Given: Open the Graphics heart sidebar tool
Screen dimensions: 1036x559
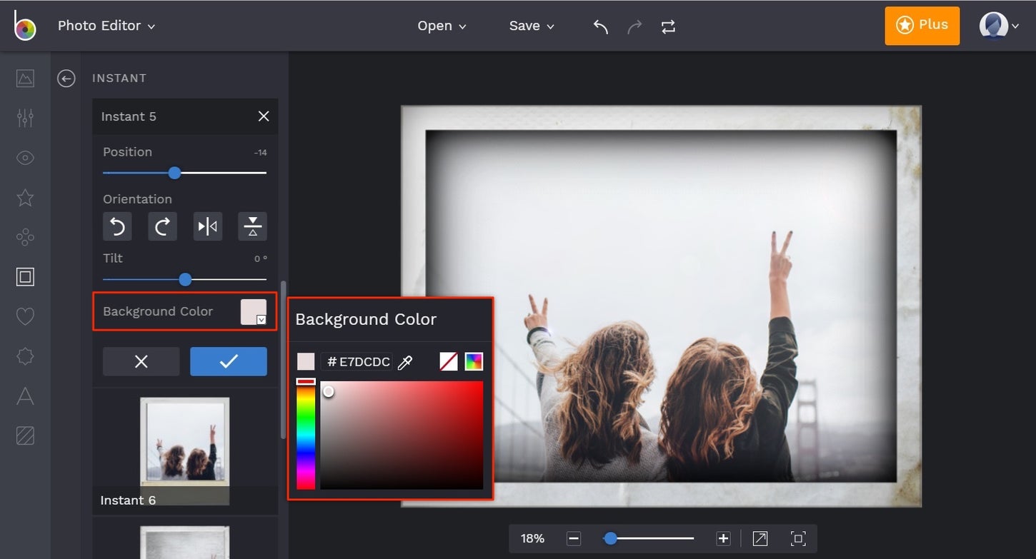Looking at the screenshot, I should pyautogui.click(x=25, y=316).
